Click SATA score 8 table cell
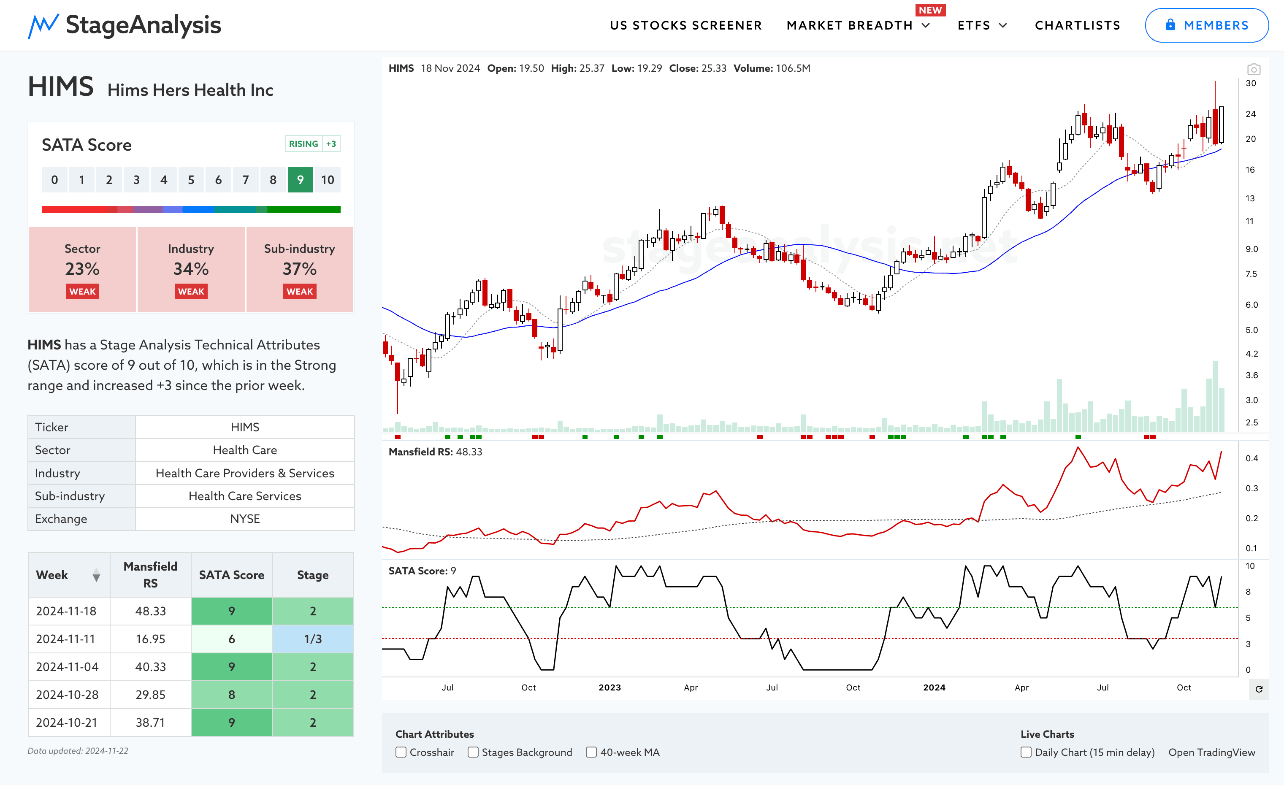The height and width of the screenshot is (785, 1284). click(231, 695)
